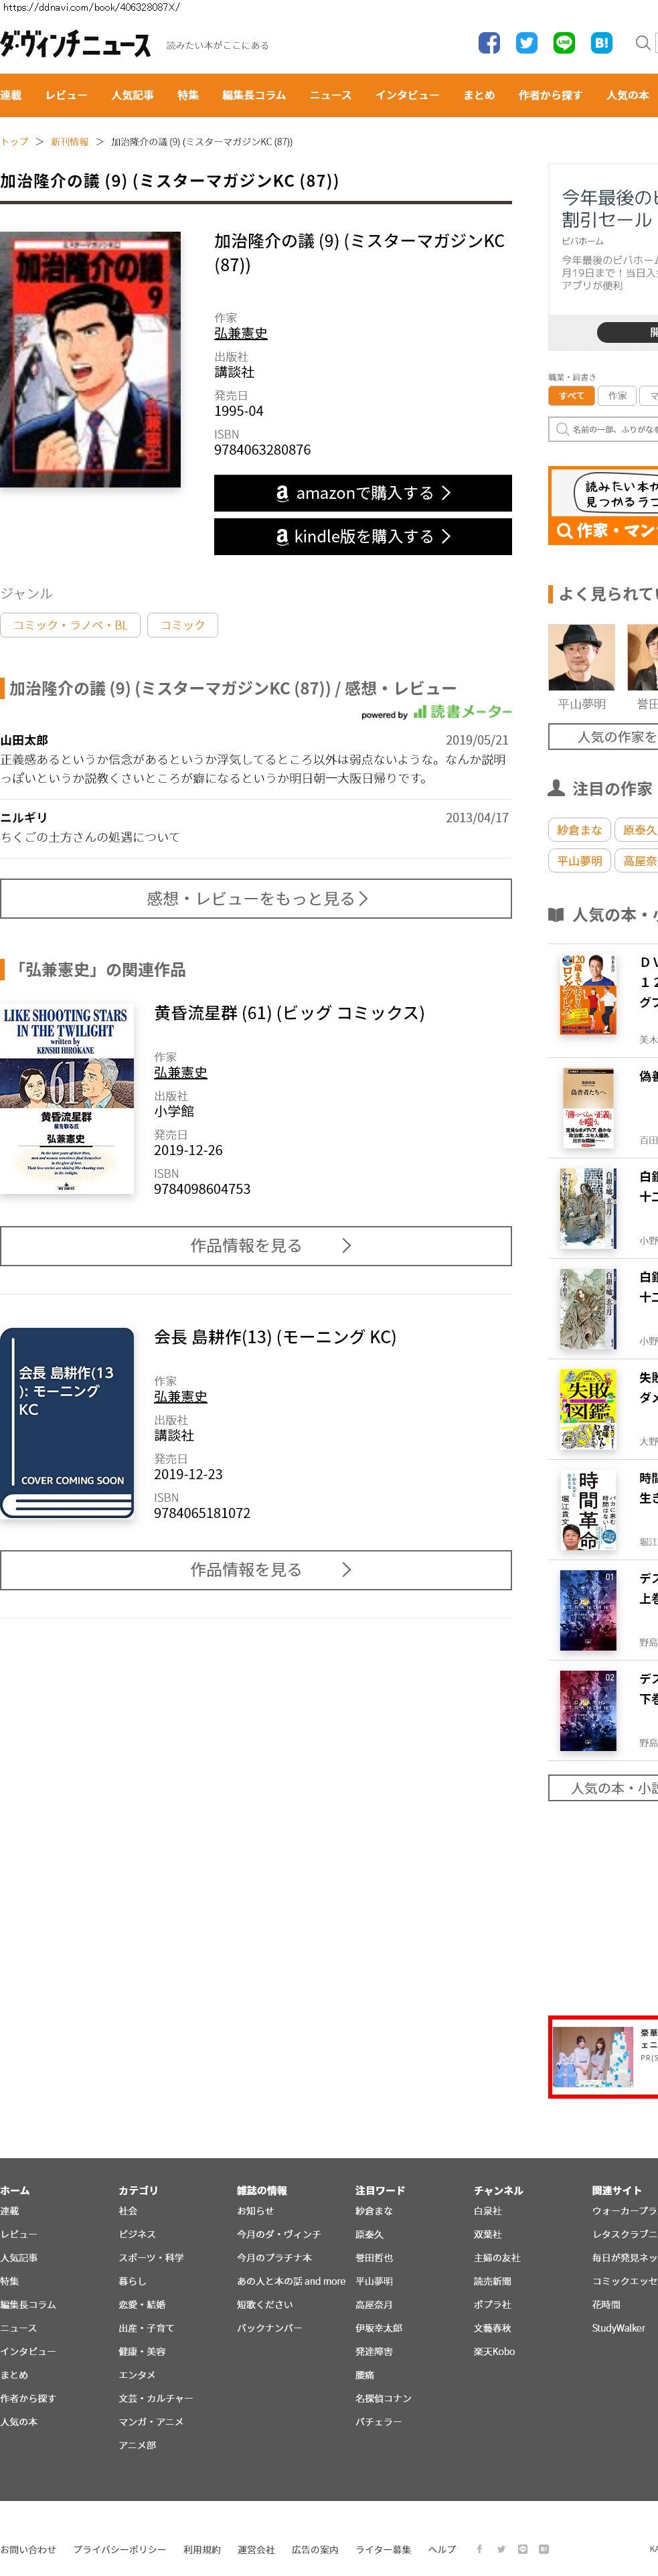
Task: Select the 作家 filter tab
Action: click(x=618, y=396)
